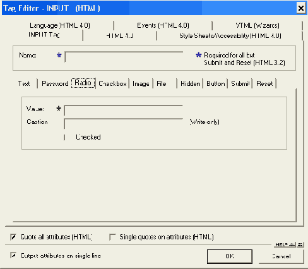Image resolution: width=308 pixels, height=269 pixels.
Task: Select the Password input type tab
Action: [x=55, y=83]
